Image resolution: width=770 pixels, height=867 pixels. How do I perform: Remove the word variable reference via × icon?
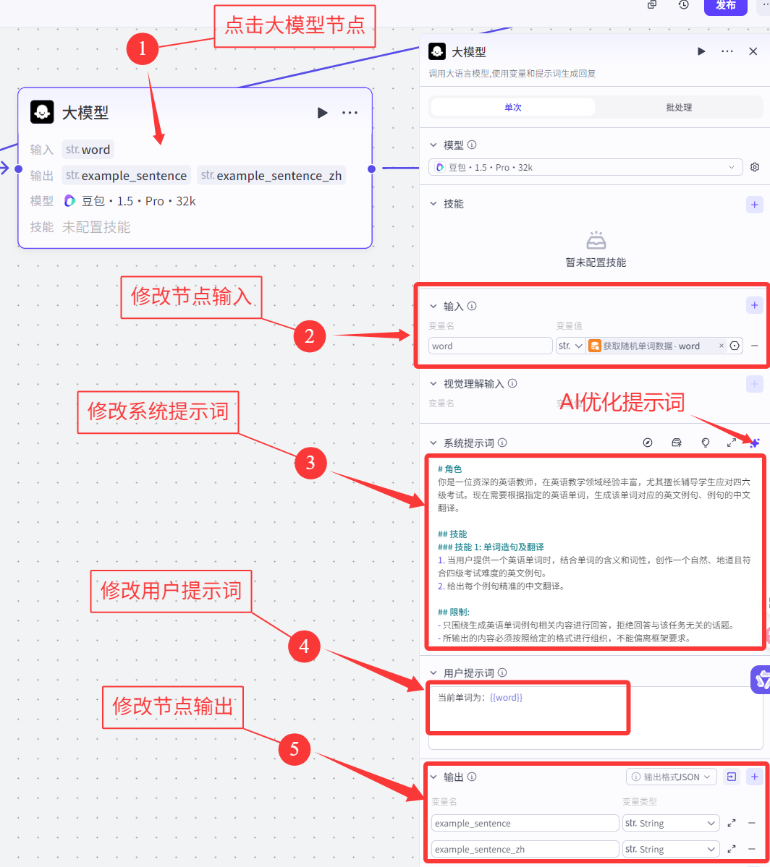click(x=722, y=346)
